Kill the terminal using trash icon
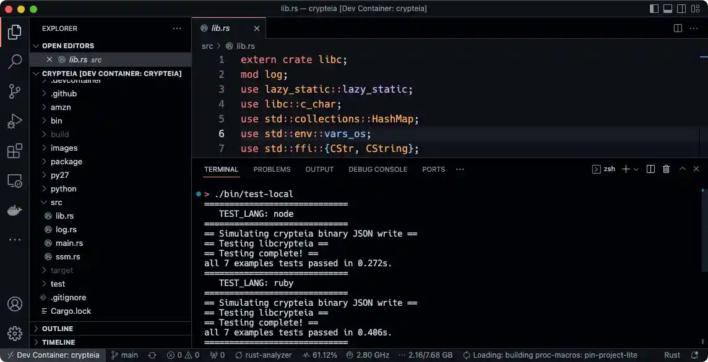 667,169
